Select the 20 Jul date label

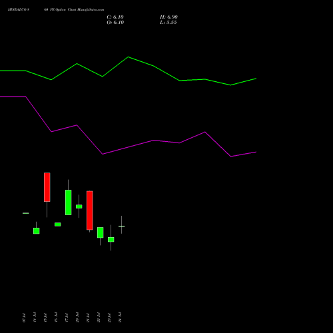click(x=77, y=317)
